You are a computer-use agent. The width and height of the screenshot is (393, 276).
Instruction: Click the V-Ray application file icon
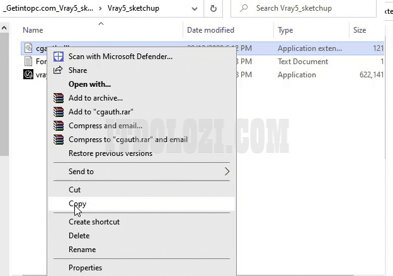(x=28, y=75)
